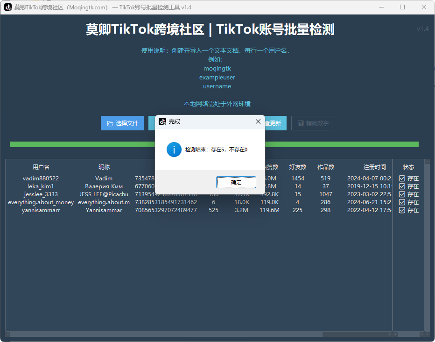Image resolution: width=435 pixels, height=342 pixels.
Task: Click the folder icon on 选择文件 button
Action: coord(110,124)
